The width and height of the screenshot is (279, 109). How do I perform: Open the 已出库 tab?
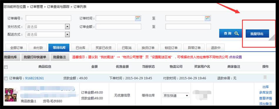pos(80,48)
